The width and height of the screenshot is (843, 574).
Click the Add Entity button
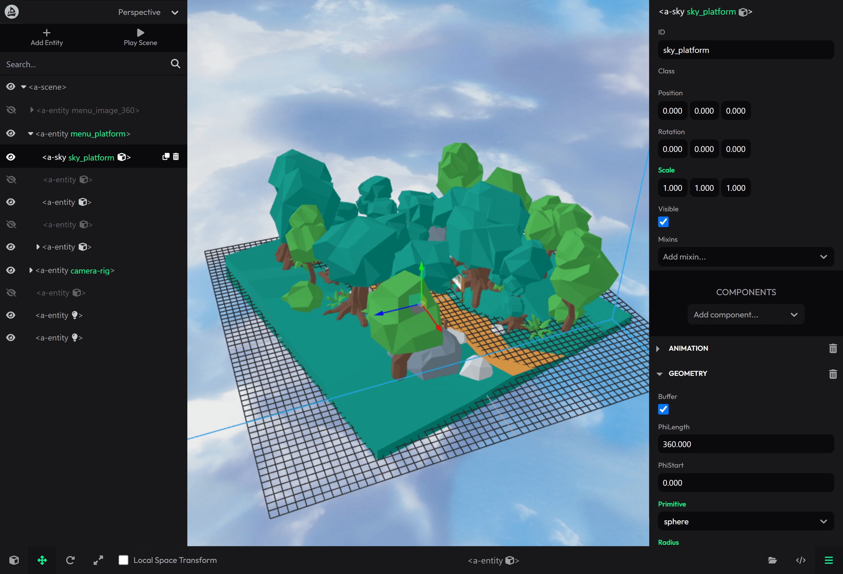point(47,37)
